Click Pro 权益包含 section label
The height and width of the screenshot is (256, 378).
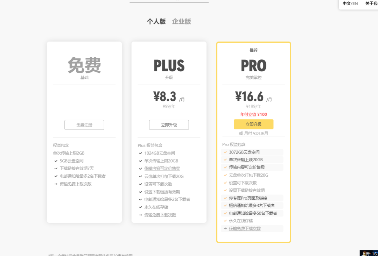click(234, 144)
